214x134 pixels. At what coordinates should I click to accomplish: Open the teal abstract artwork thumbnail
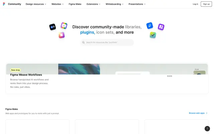click(x=79, y=69)
